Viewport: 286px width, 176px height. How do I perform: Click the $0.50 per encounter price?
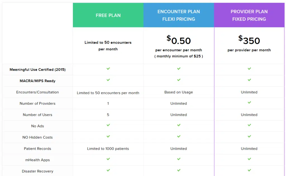[179, 41]
